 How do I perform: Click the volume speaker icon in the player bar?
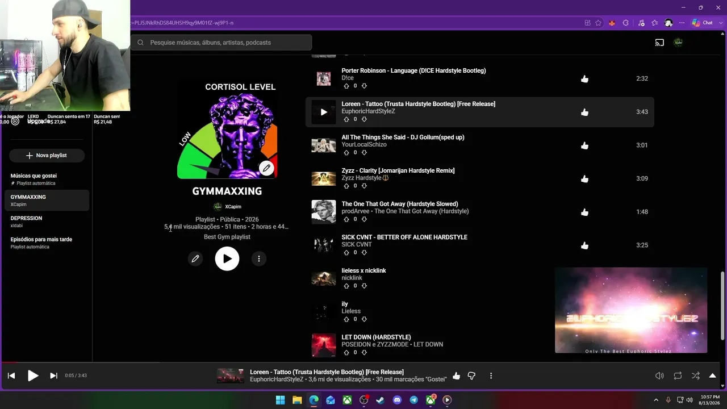point(659,375)
